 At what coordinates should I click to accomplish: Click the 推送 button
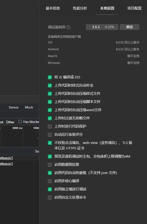pyautogui.click(x=130, y=27)
